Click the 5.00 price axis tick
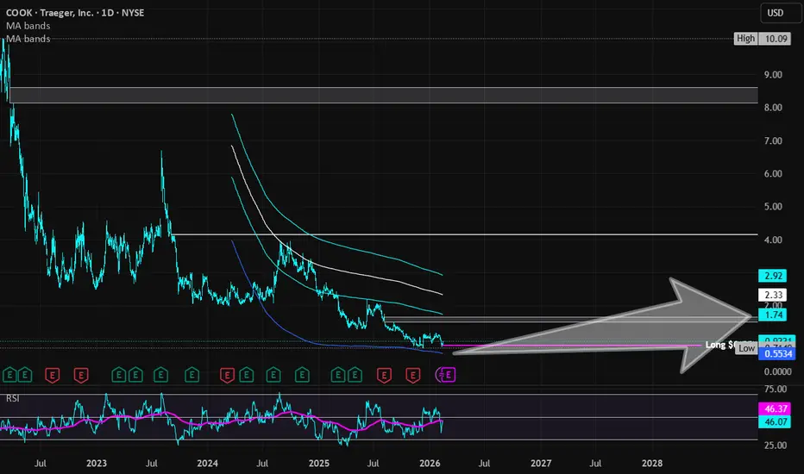 (x=773, y=207)
